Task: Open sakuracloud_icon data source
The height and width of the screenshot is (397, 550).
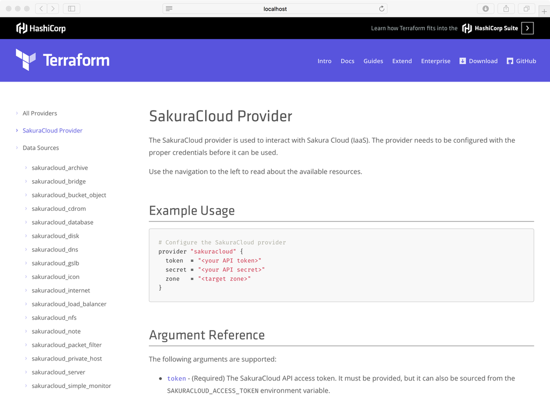Action: 55,277
